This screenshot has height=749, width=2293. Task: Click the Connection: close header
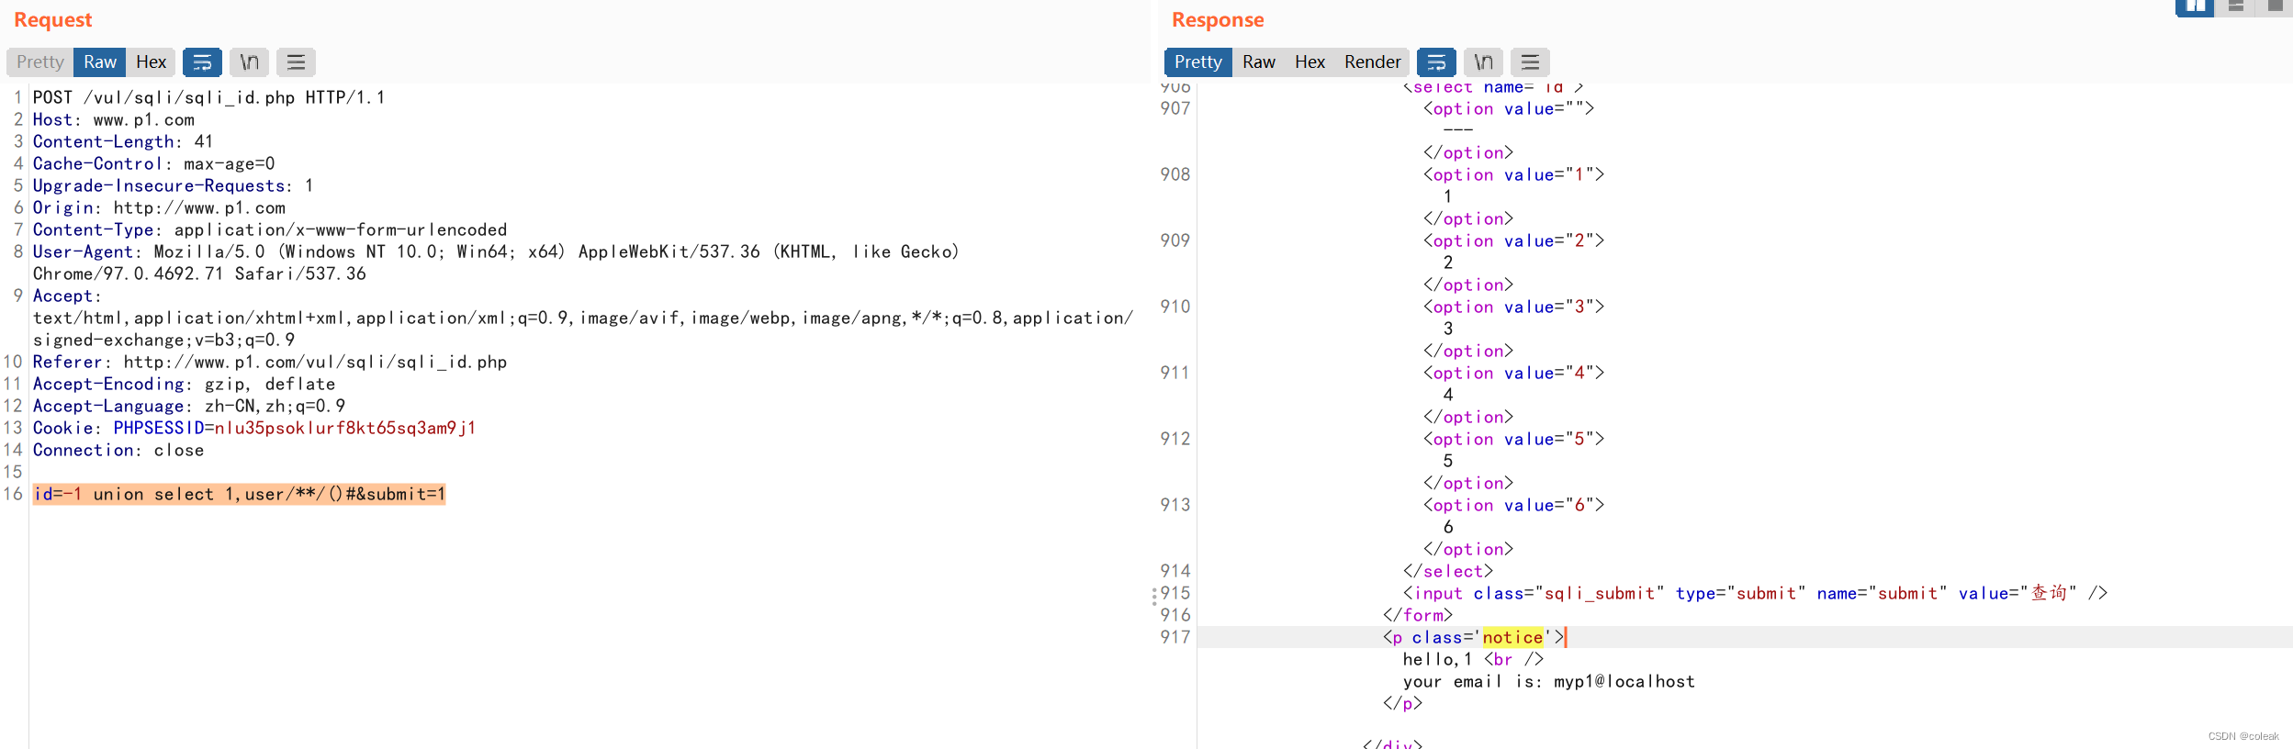(x=118, y=450)
